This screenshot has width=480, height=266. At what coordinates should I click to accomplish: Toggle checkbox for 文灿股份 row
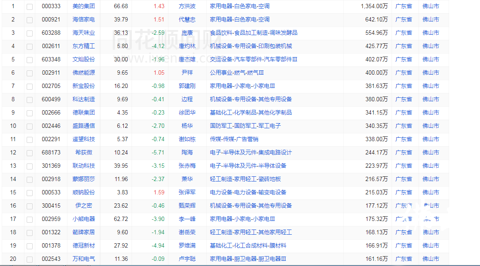point(30,60)
